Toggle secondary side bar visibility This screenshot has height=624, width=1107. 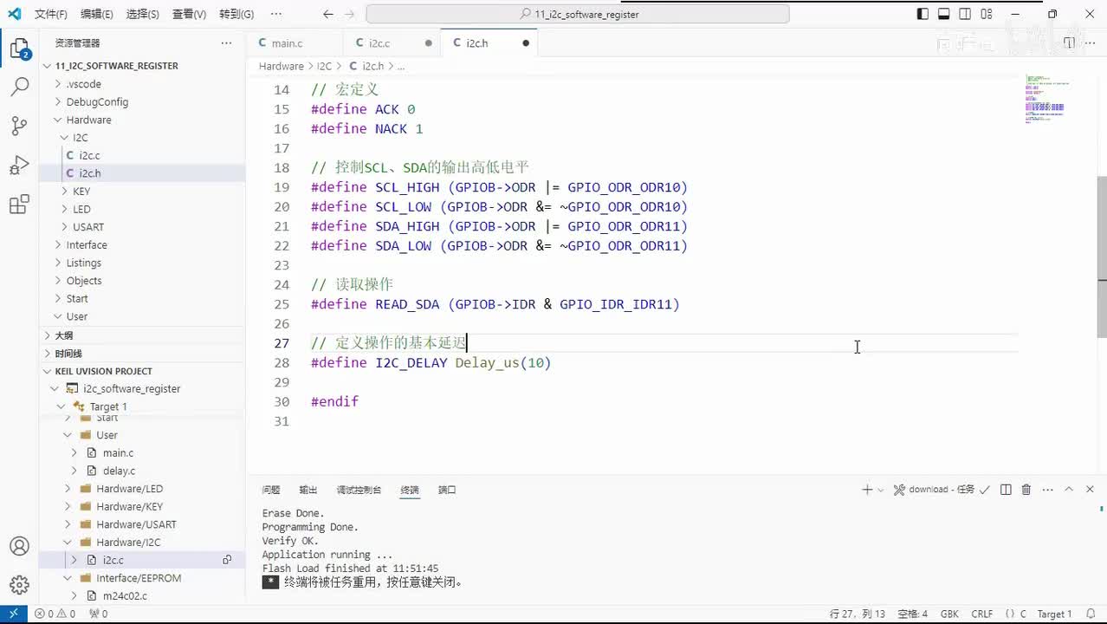coord(965,14)
